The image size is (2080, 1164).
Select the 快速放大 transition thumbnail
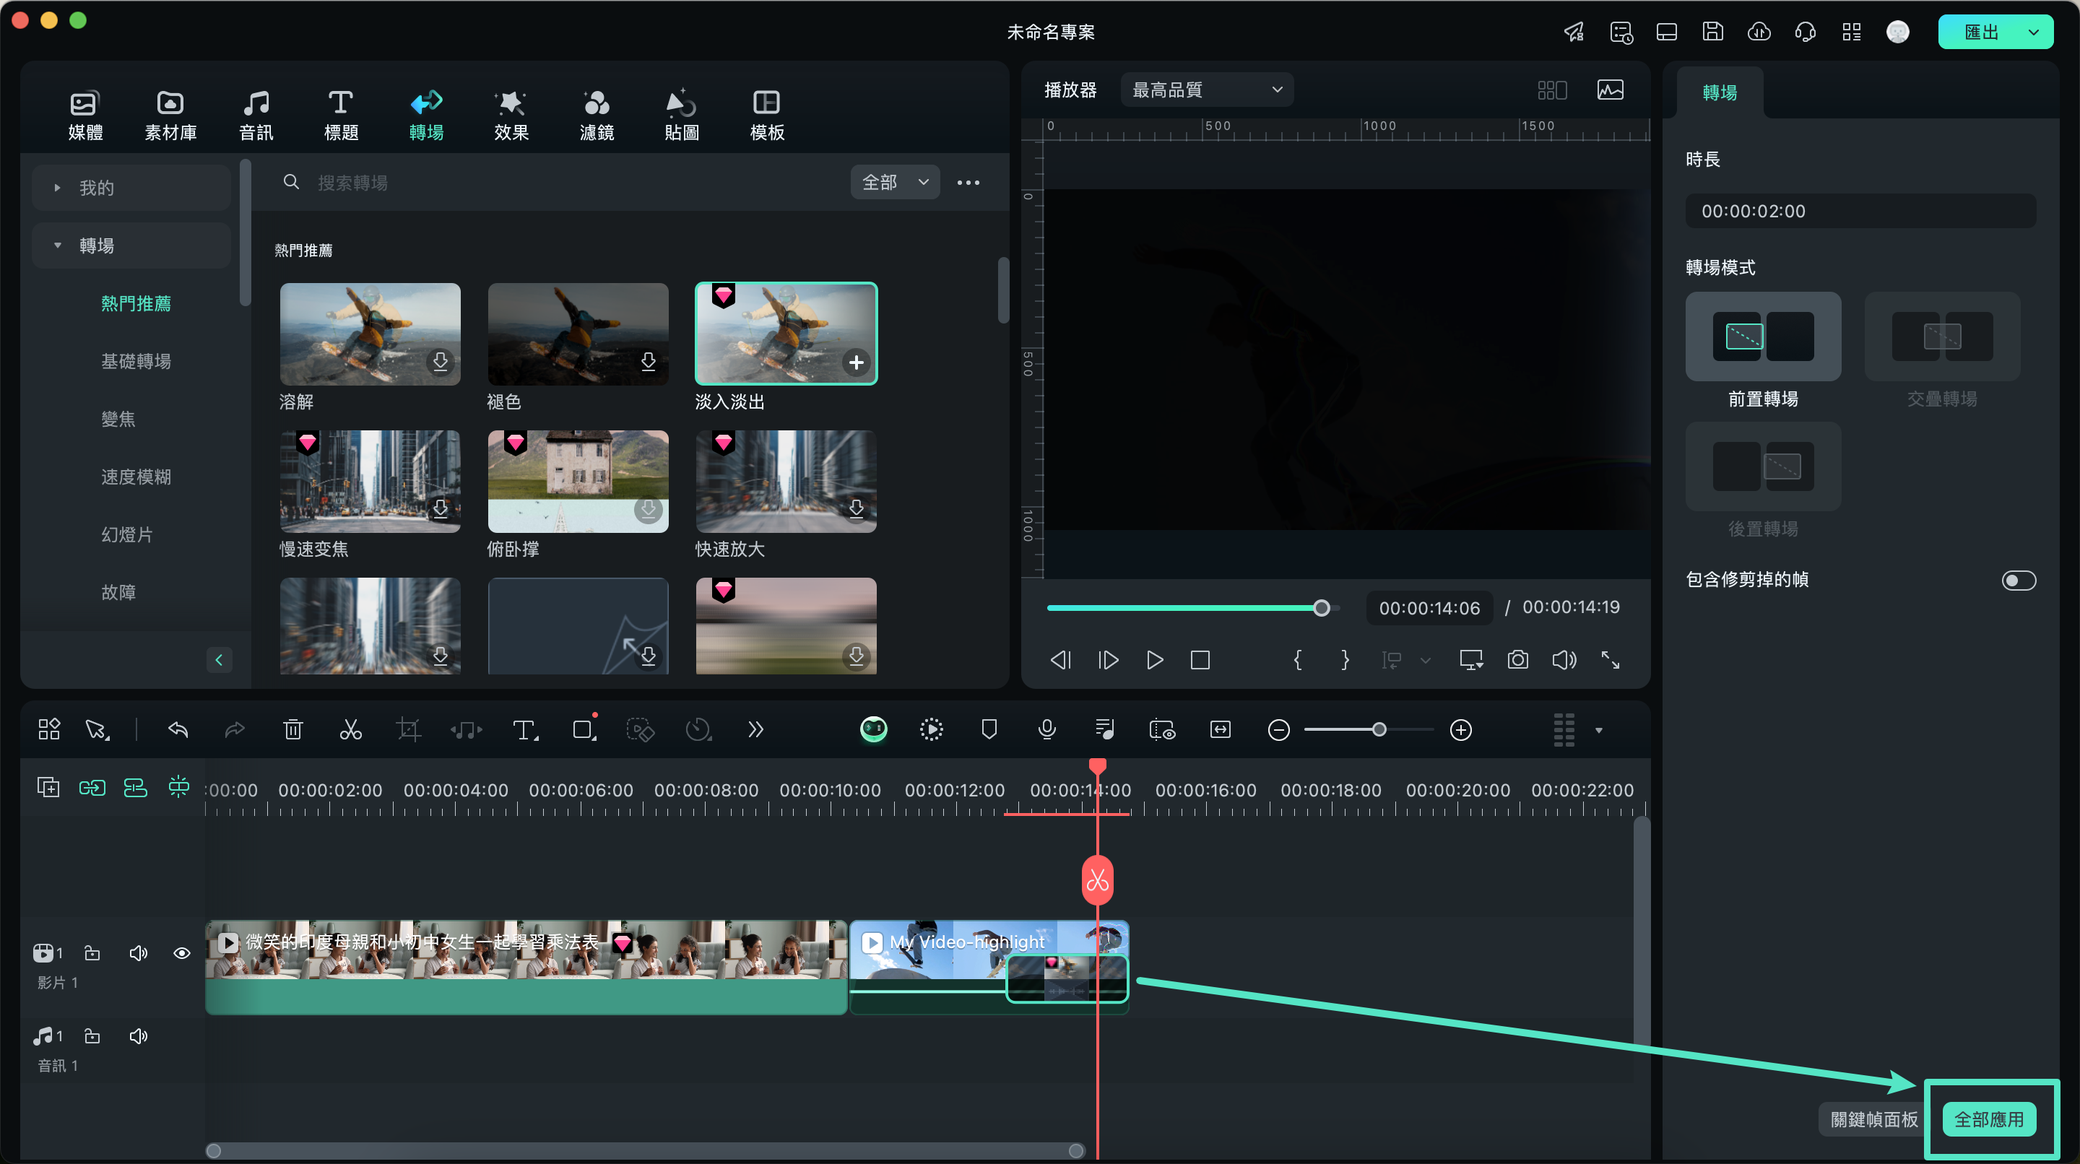tap(786, 481)
